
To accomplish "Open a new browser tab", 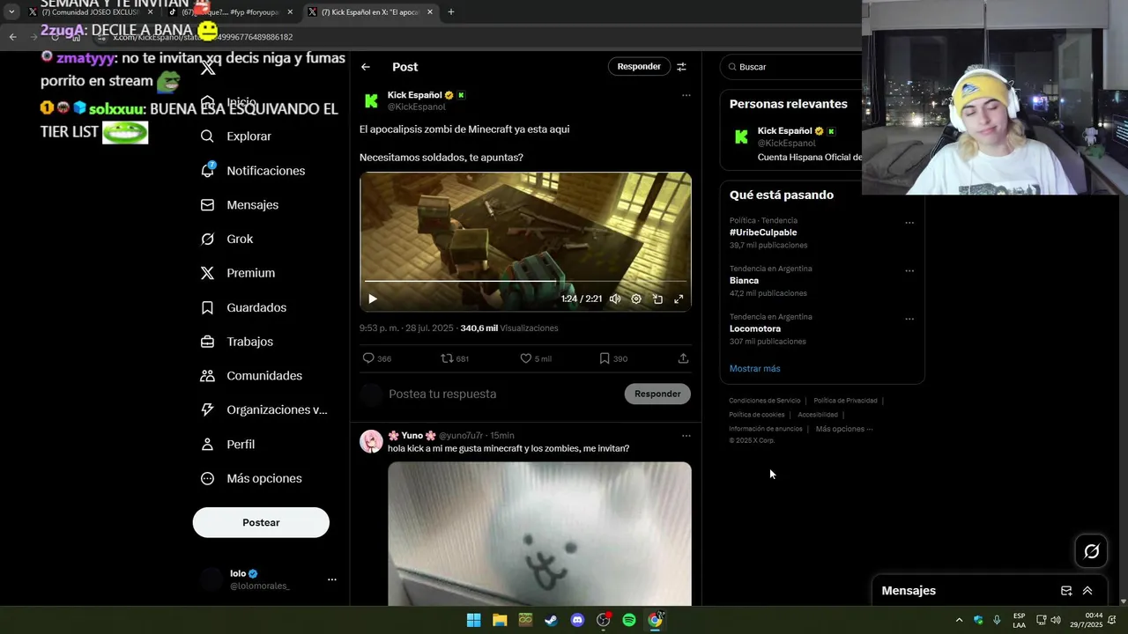I will pos(451,12).
